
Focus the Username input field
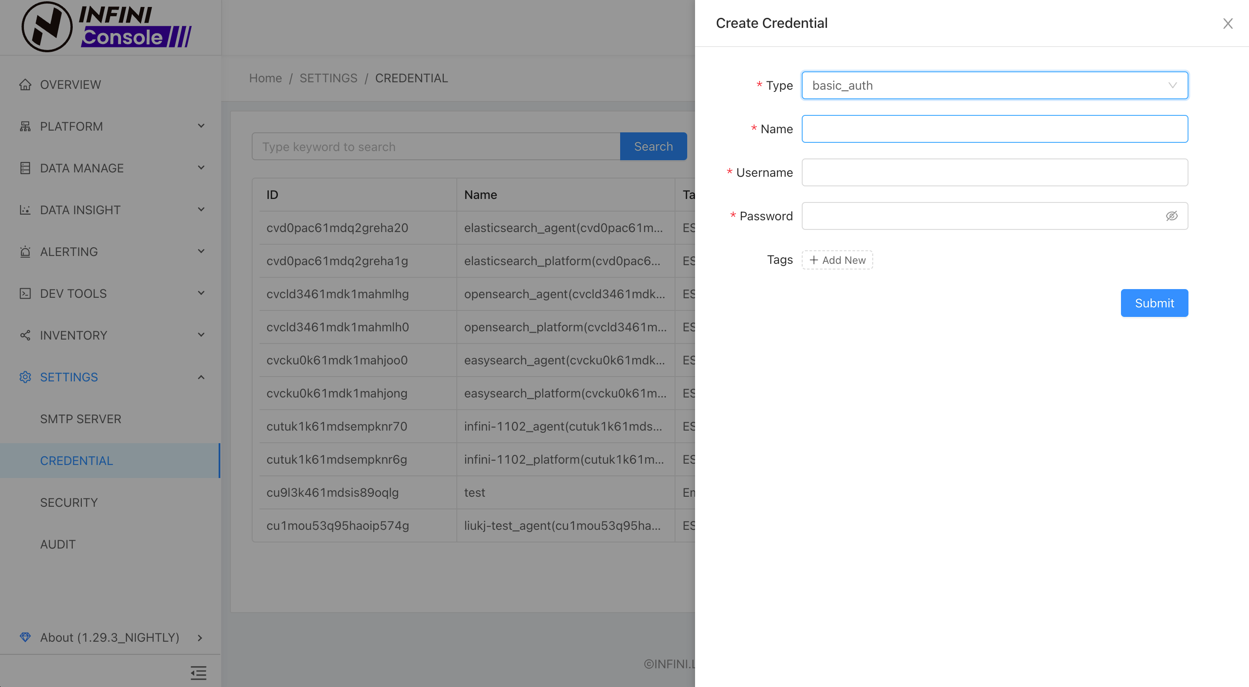[x=994, y=172]
